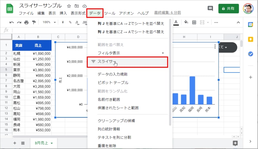Viewport: 258px width, 149px height.
Task: Open the comment history icon
Action: tap(210, 8)
